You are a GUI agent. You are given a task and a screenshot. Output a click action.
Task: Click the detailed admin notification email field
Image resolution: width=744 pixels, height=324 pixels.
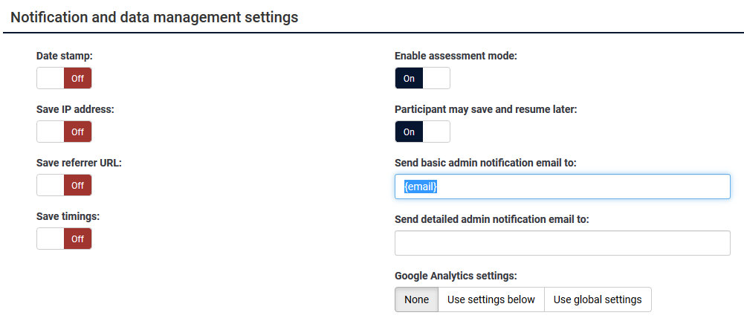[562, 243]
